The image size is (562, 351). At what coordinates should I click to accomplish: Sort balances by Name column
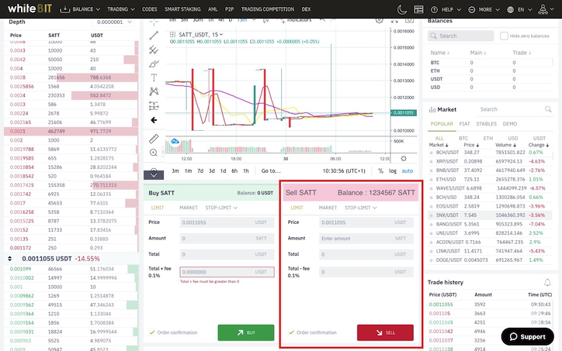(440, 53)
